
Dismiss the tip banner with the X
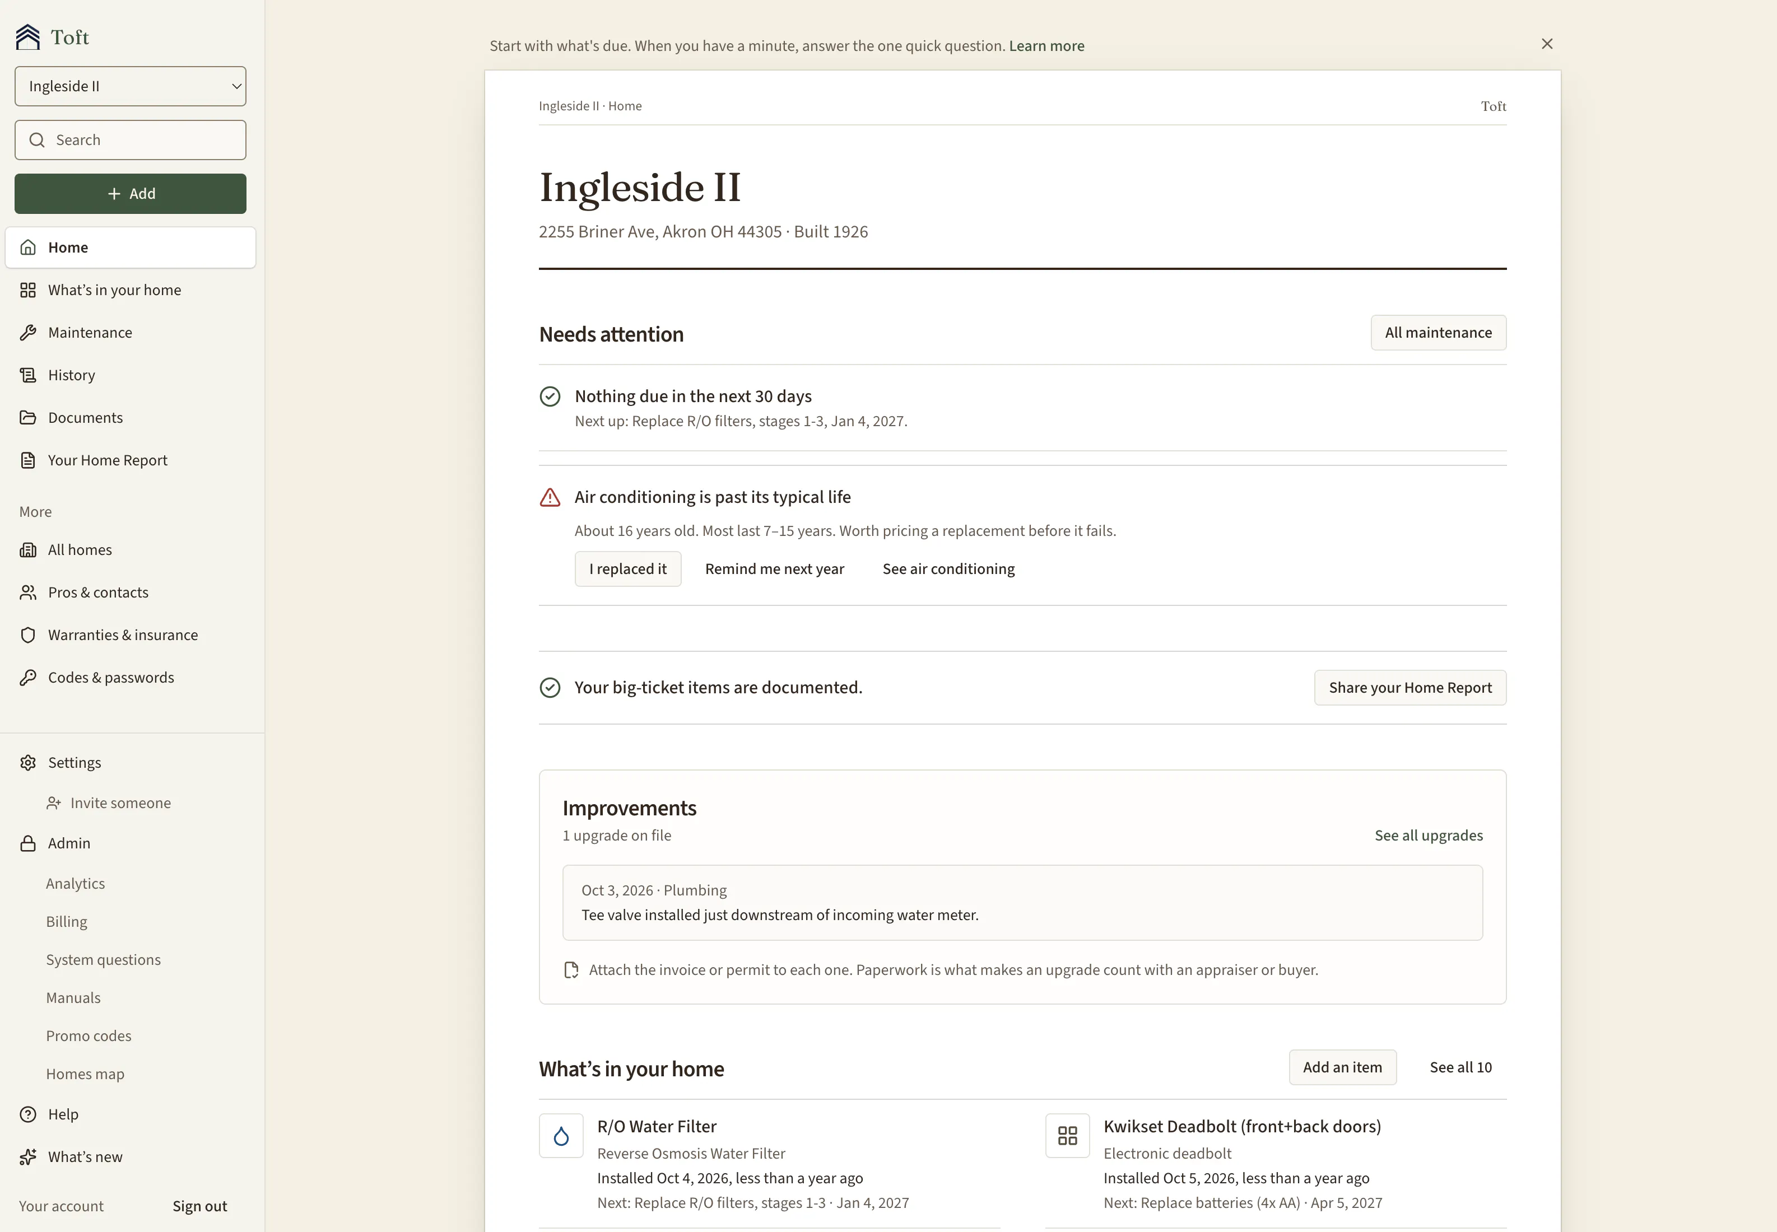[x=1547, y=44]
